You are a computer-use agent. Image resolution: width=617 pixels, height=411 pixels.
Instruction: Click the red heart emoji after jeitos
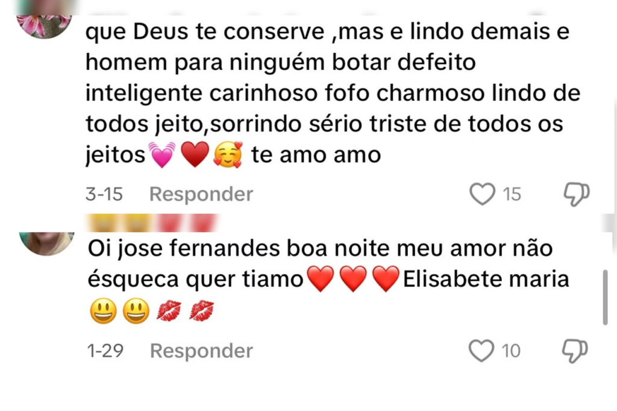point(195,154)
